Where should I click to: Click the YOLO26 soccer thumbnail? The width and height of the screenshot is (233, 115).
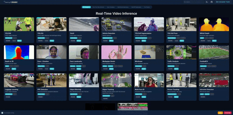[19, 24]
